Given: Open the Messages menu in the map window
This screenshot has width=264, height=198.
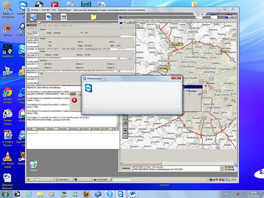Looking at the screenshot, I should point(145,21).
